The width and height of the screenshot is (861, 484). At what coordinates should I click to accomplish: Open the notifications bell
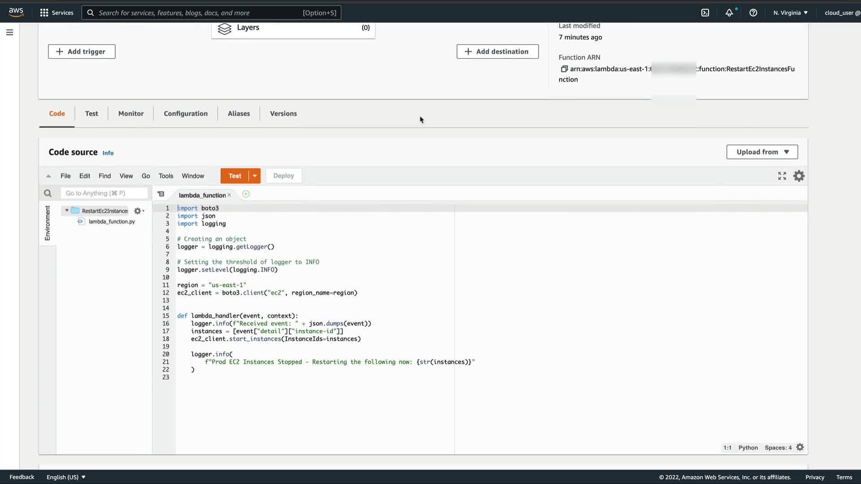(x=729, y=13)
